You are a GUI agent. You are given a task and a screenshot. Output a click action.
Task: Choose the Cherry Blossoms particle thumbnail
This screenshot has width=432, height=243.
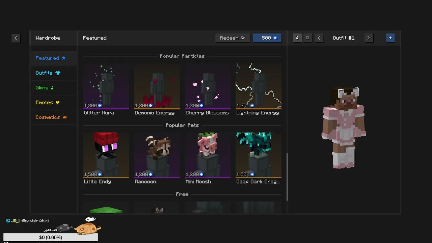point(208,86)
